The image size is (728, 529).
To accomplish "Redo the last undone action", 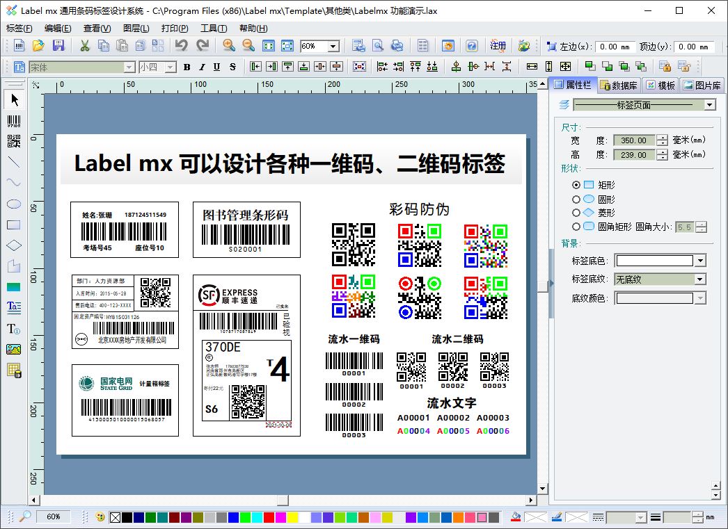I will [203, 45].
